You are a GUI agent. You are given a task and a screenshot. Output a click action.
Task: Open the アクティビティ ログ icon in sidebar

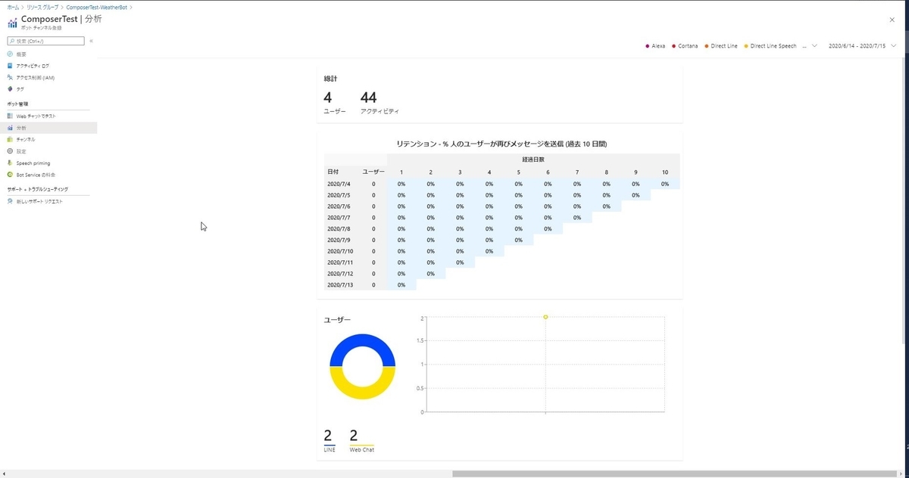click(x=10, y=66)
